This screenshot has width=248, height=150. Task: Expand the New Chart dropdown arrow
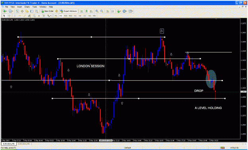point(7,11)
